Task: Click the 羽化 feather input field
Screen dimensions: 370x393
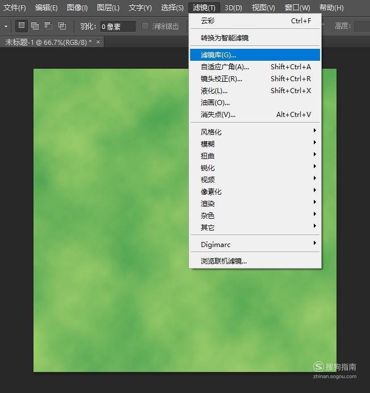Action: point(117,26)
